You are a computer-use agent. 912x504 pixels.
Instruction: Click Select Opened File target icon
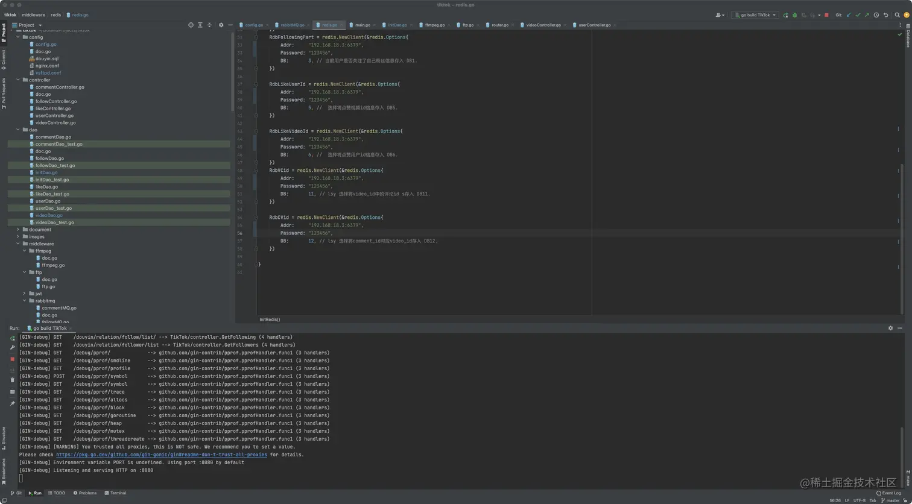191,25
